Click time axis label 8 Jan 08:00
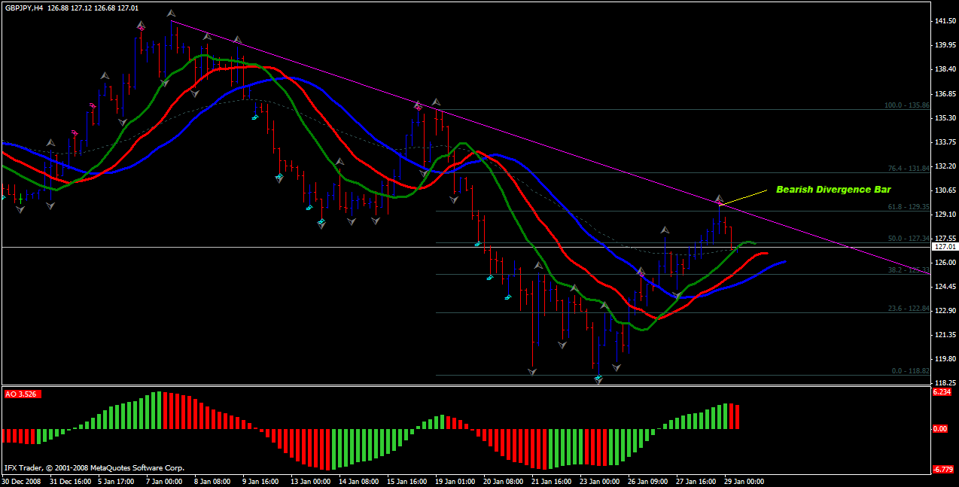 click(x=212, y=480)
